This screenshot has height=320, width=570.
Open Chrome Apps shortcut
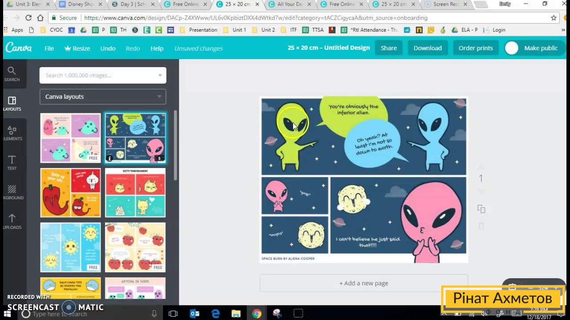(x=13, y=30)
